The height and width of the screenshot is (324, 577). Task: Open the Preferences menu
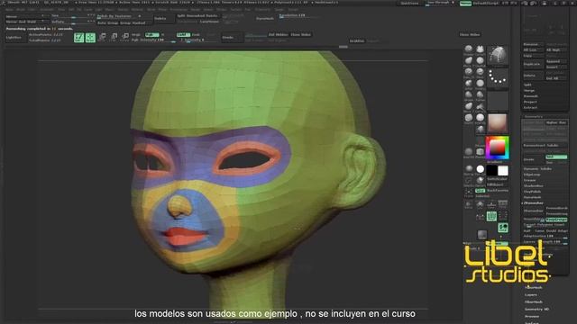pos(179,10)
